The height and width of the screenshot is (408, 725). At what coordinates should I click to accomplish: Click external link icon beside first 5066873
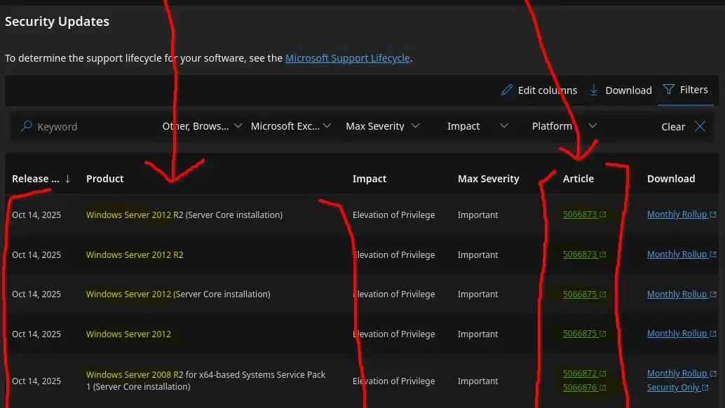(602, 215)
